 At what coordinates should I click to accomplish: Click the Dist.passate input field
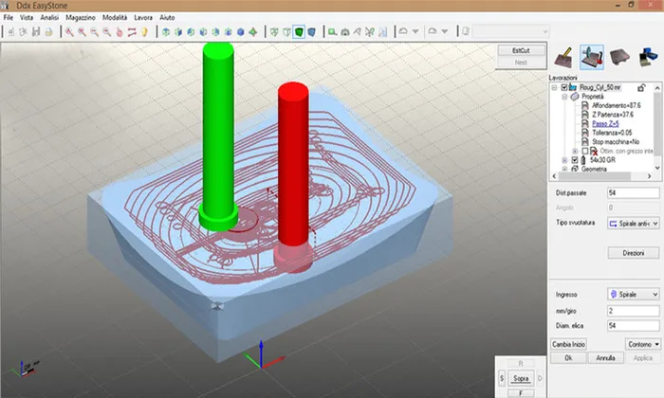[634, 193]
